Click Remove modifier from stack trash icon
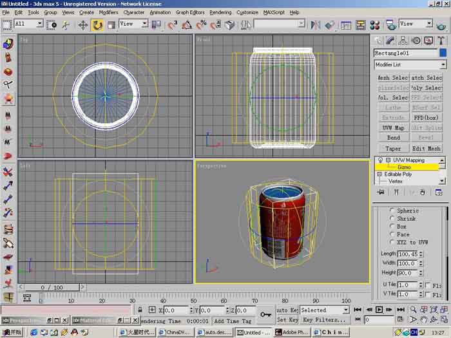This screenshot has height=338, width=451. [x=422, y=192]
